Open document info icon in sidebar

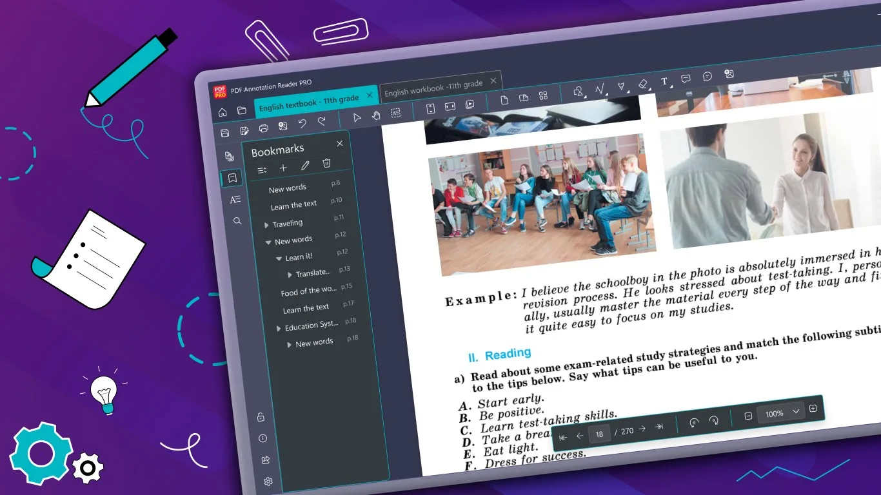click(263, 438)
